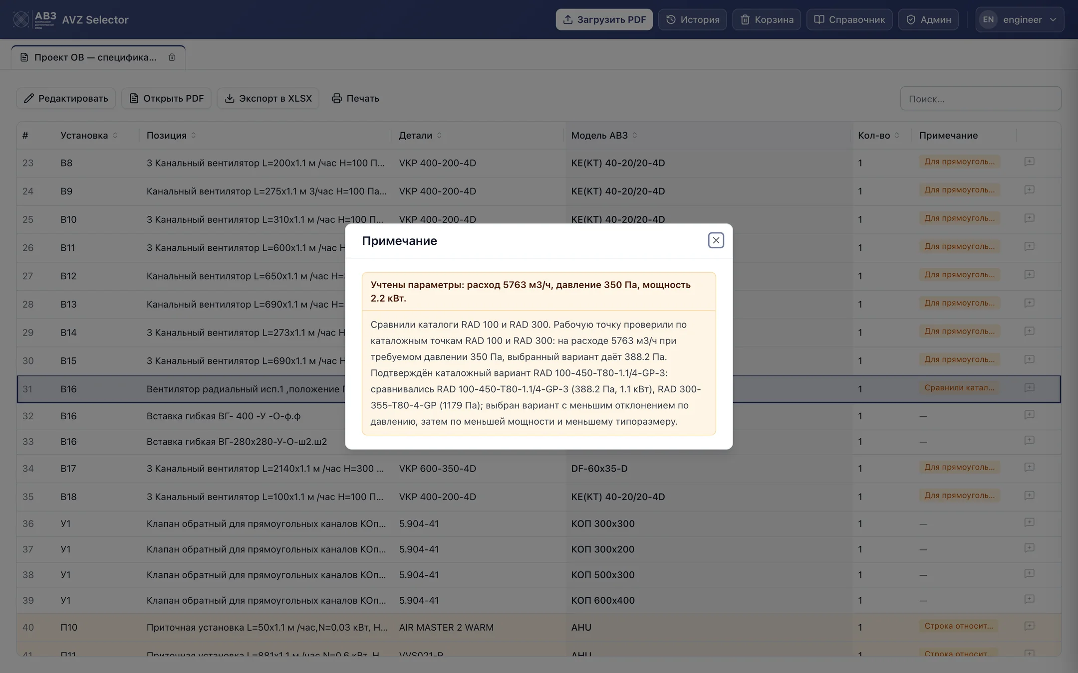Image resolution: width=1078 pixels, height=673 pixels.
Task: Open note icon for row 32
Action: (1029, 415)
